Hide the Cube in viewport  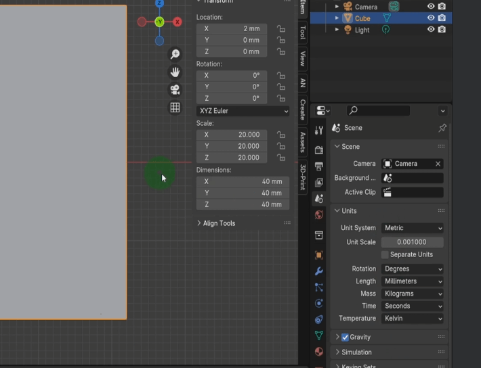pyautogui.click(x=431, y=18)
